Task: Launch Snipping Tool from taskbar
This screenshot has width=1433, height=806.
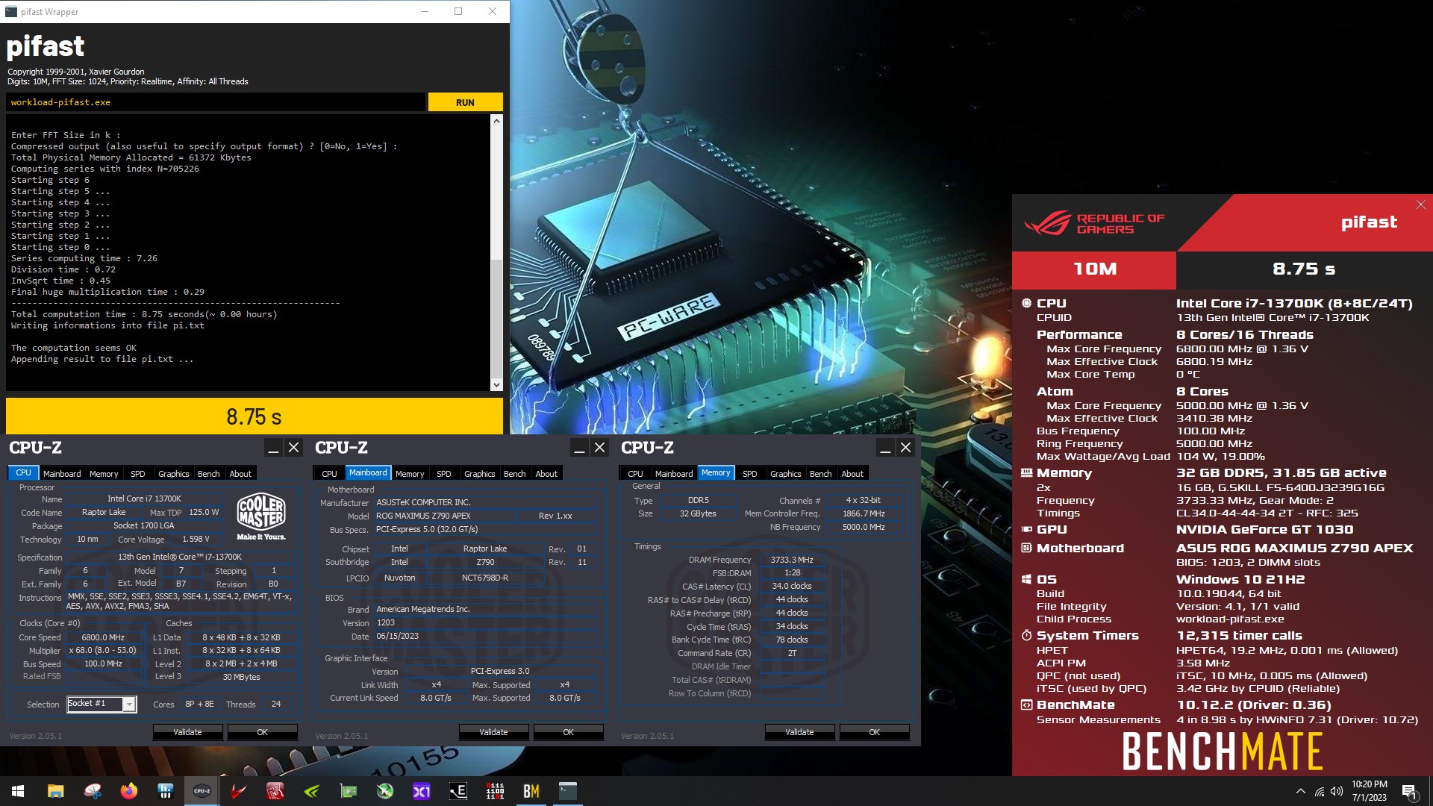Action: coord(93,791)
